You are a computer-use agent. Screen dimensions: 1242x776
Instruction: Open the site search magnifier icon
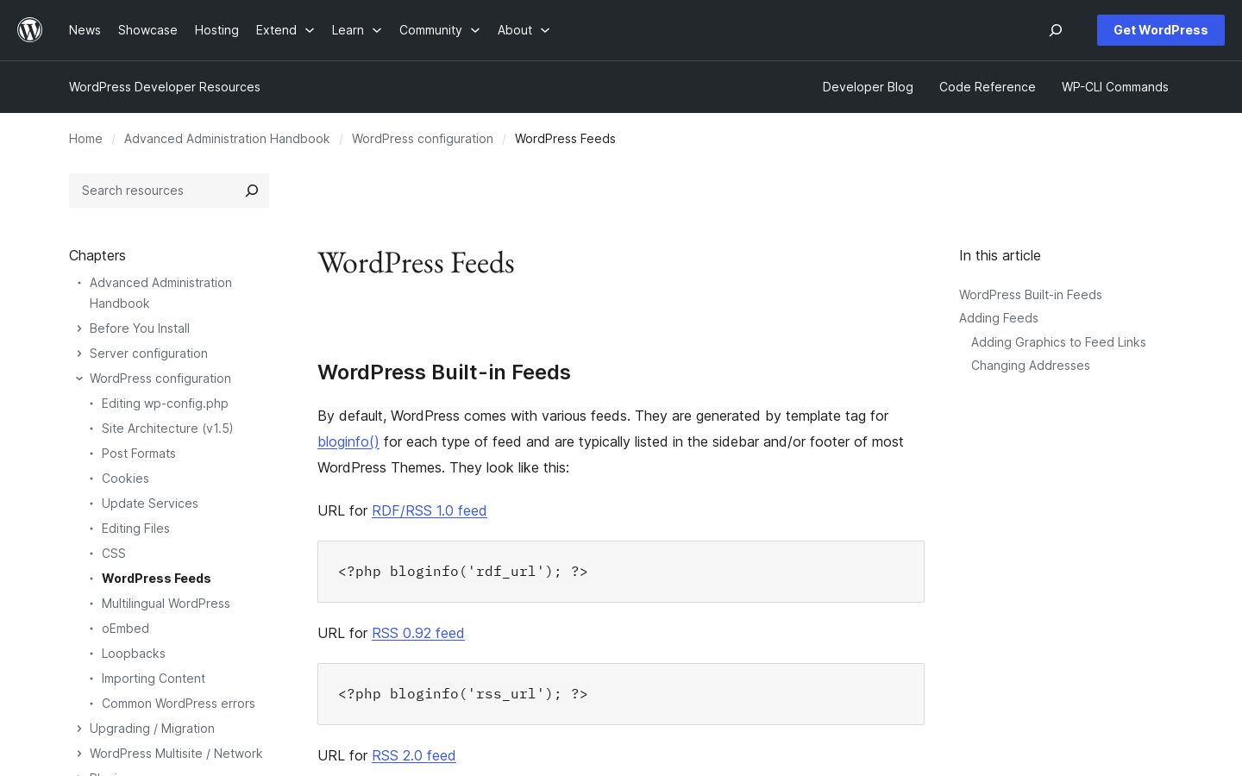(1056, 30)
